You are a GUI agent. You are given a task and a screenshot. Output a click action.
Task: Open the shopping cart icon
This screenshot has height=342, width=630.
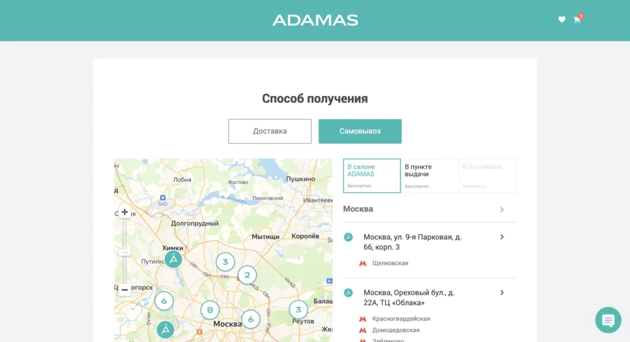click(577, 20)
